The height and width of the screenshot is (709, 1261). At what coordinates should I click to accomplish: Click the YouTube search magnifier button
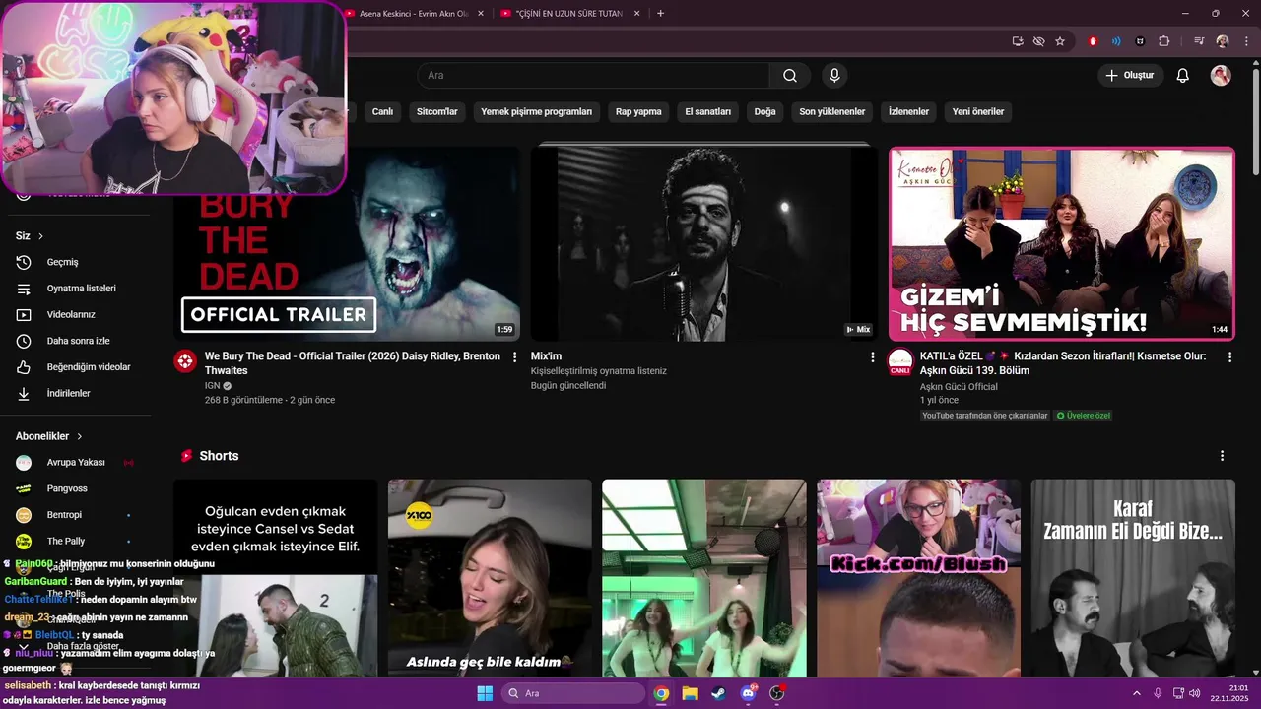pos(790,76)
